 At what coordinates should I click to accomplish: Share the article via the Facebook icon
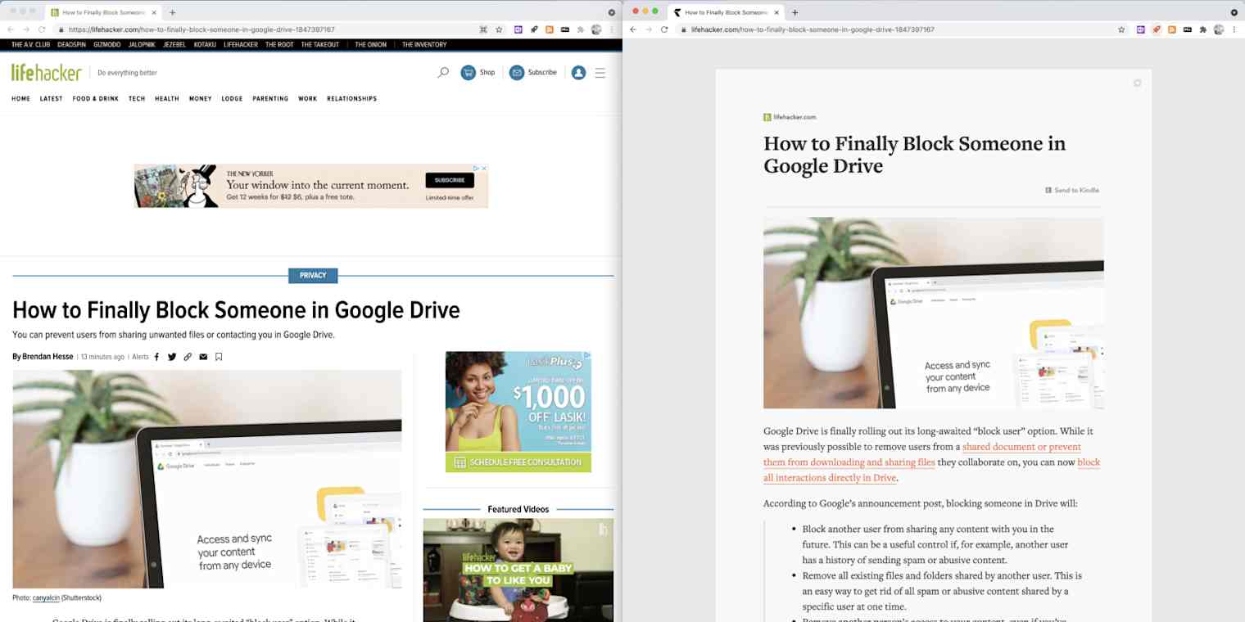(158, 356)
